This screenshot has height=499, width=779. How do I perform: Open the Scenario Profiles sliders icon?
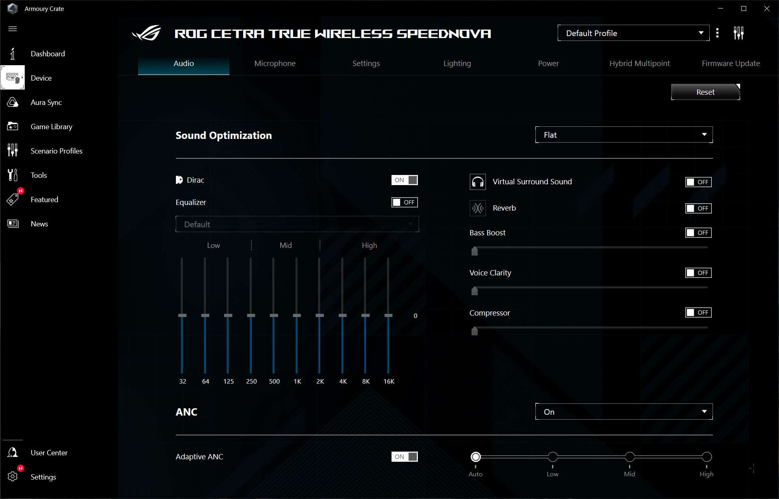[13, 150]
